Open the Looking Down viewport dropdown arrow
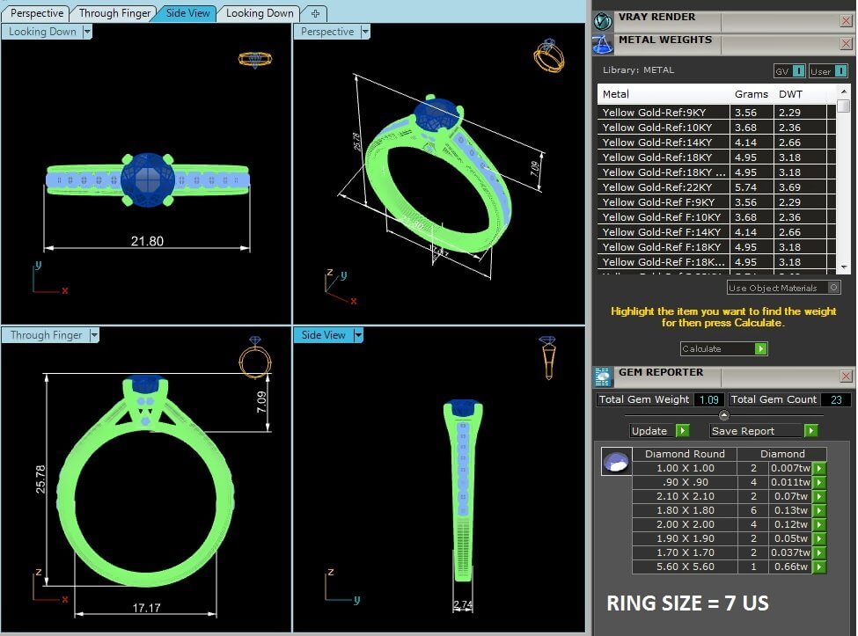 pyautogui.click(x=87, y=32)
